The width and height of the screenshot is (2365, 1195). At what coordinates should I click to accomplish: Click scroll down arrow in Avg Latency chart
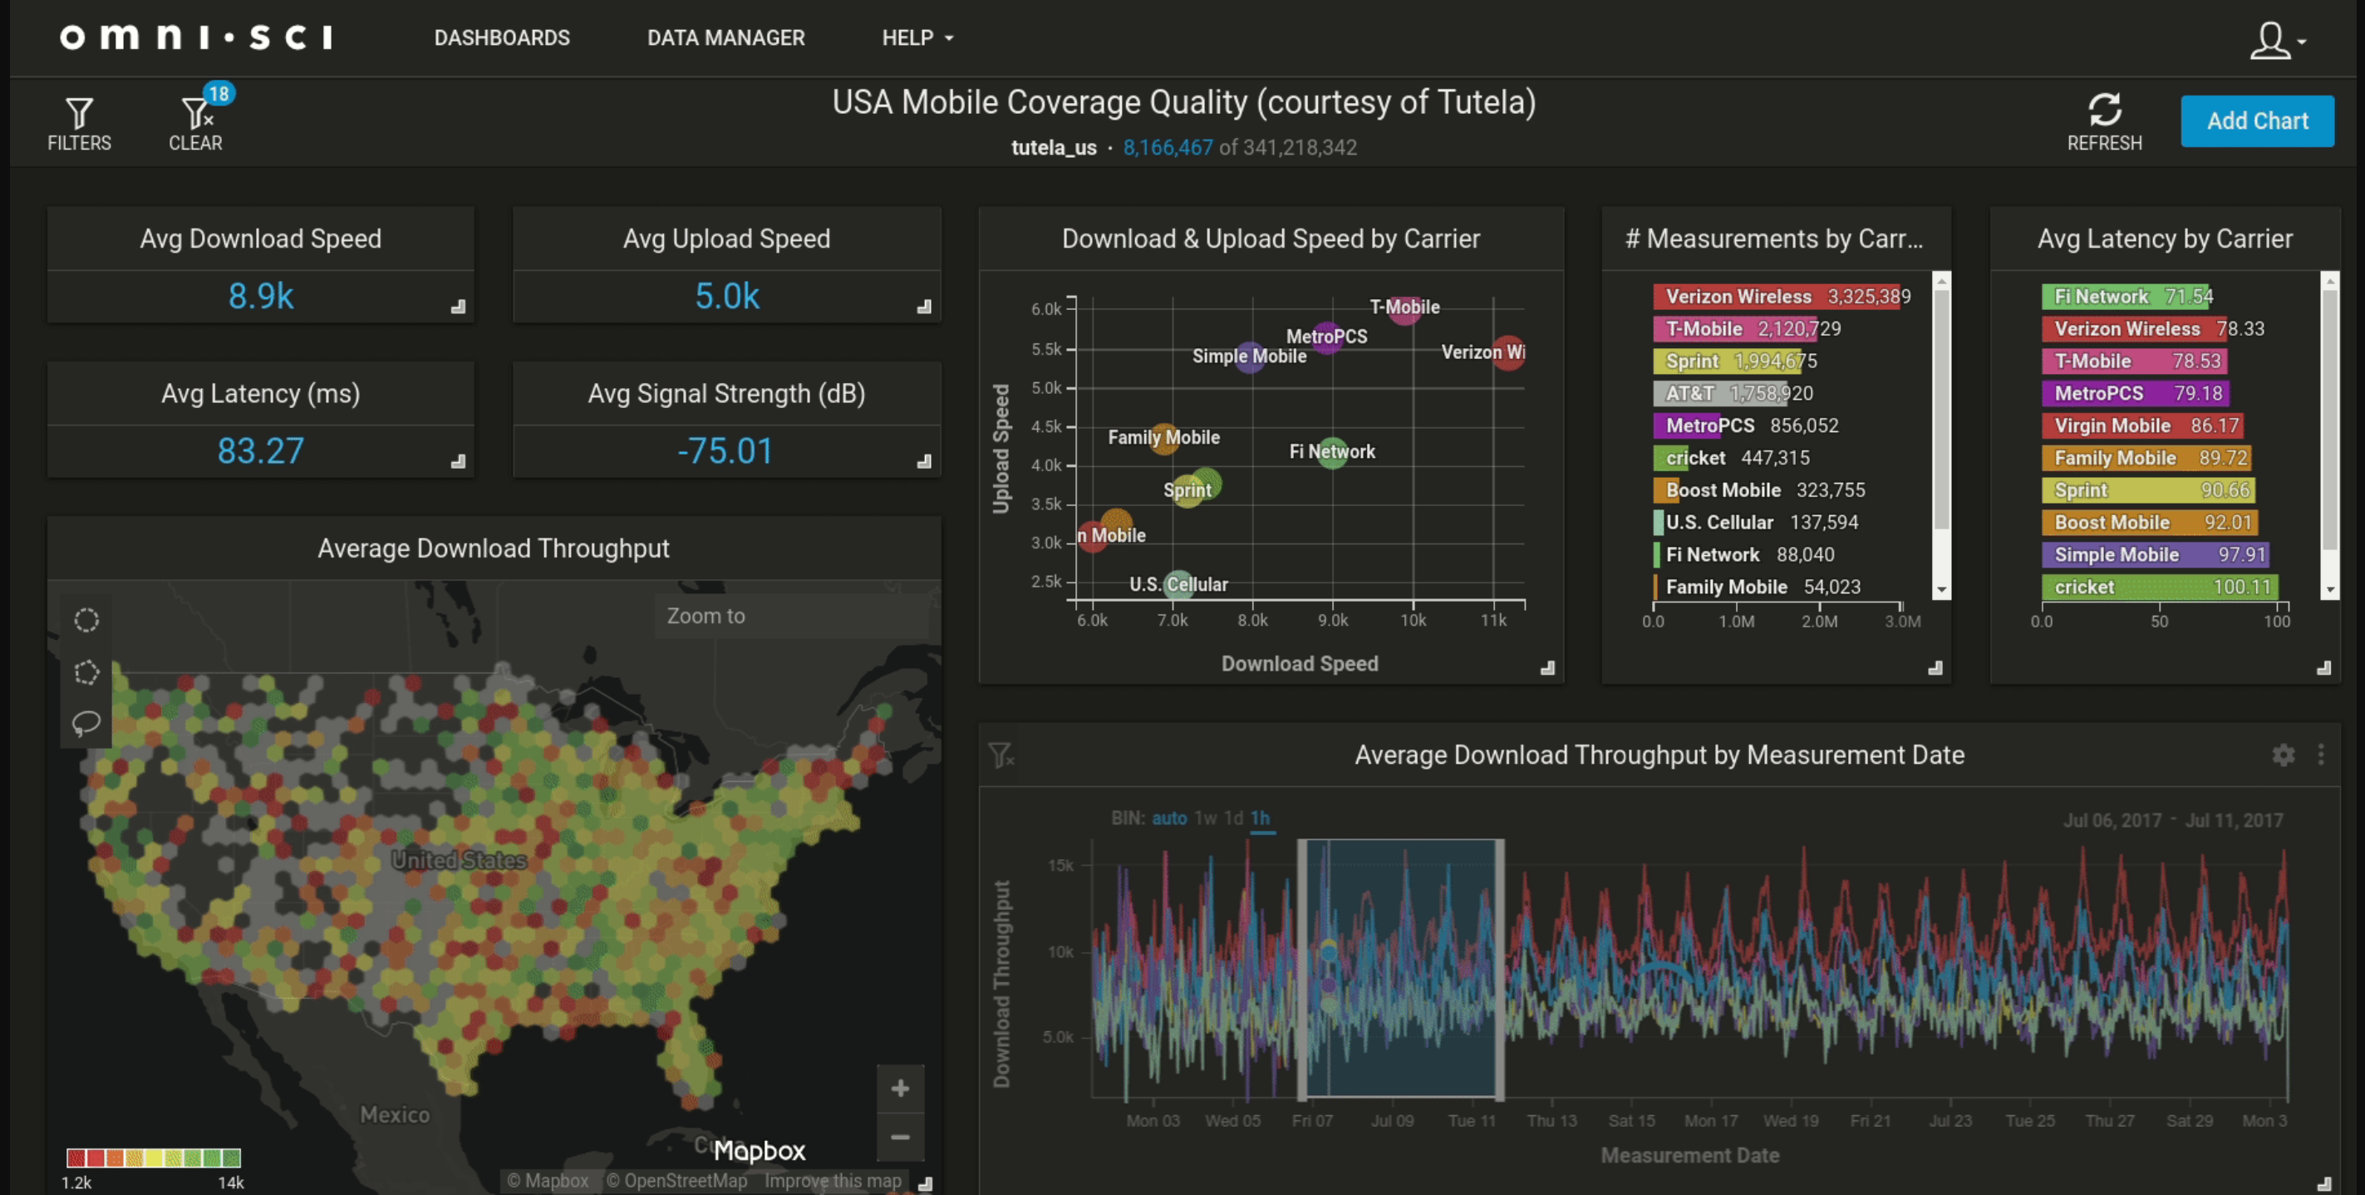[x=2329, y=590]
